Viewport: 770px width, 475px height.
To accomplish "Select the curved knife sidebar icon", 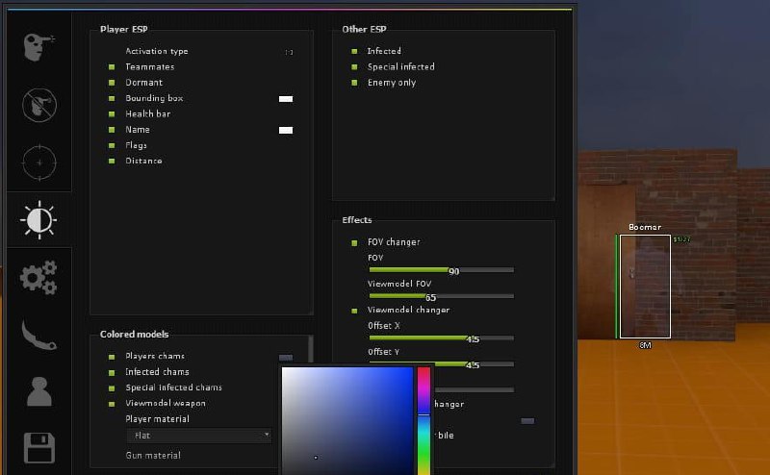I will tap(38, 335).
